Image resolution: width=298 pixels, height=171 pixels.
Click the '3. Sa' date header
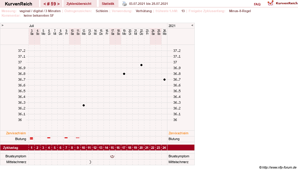click(x=32, y=32)
